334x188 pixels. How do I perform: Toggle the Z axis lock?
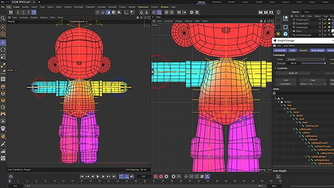29,12
